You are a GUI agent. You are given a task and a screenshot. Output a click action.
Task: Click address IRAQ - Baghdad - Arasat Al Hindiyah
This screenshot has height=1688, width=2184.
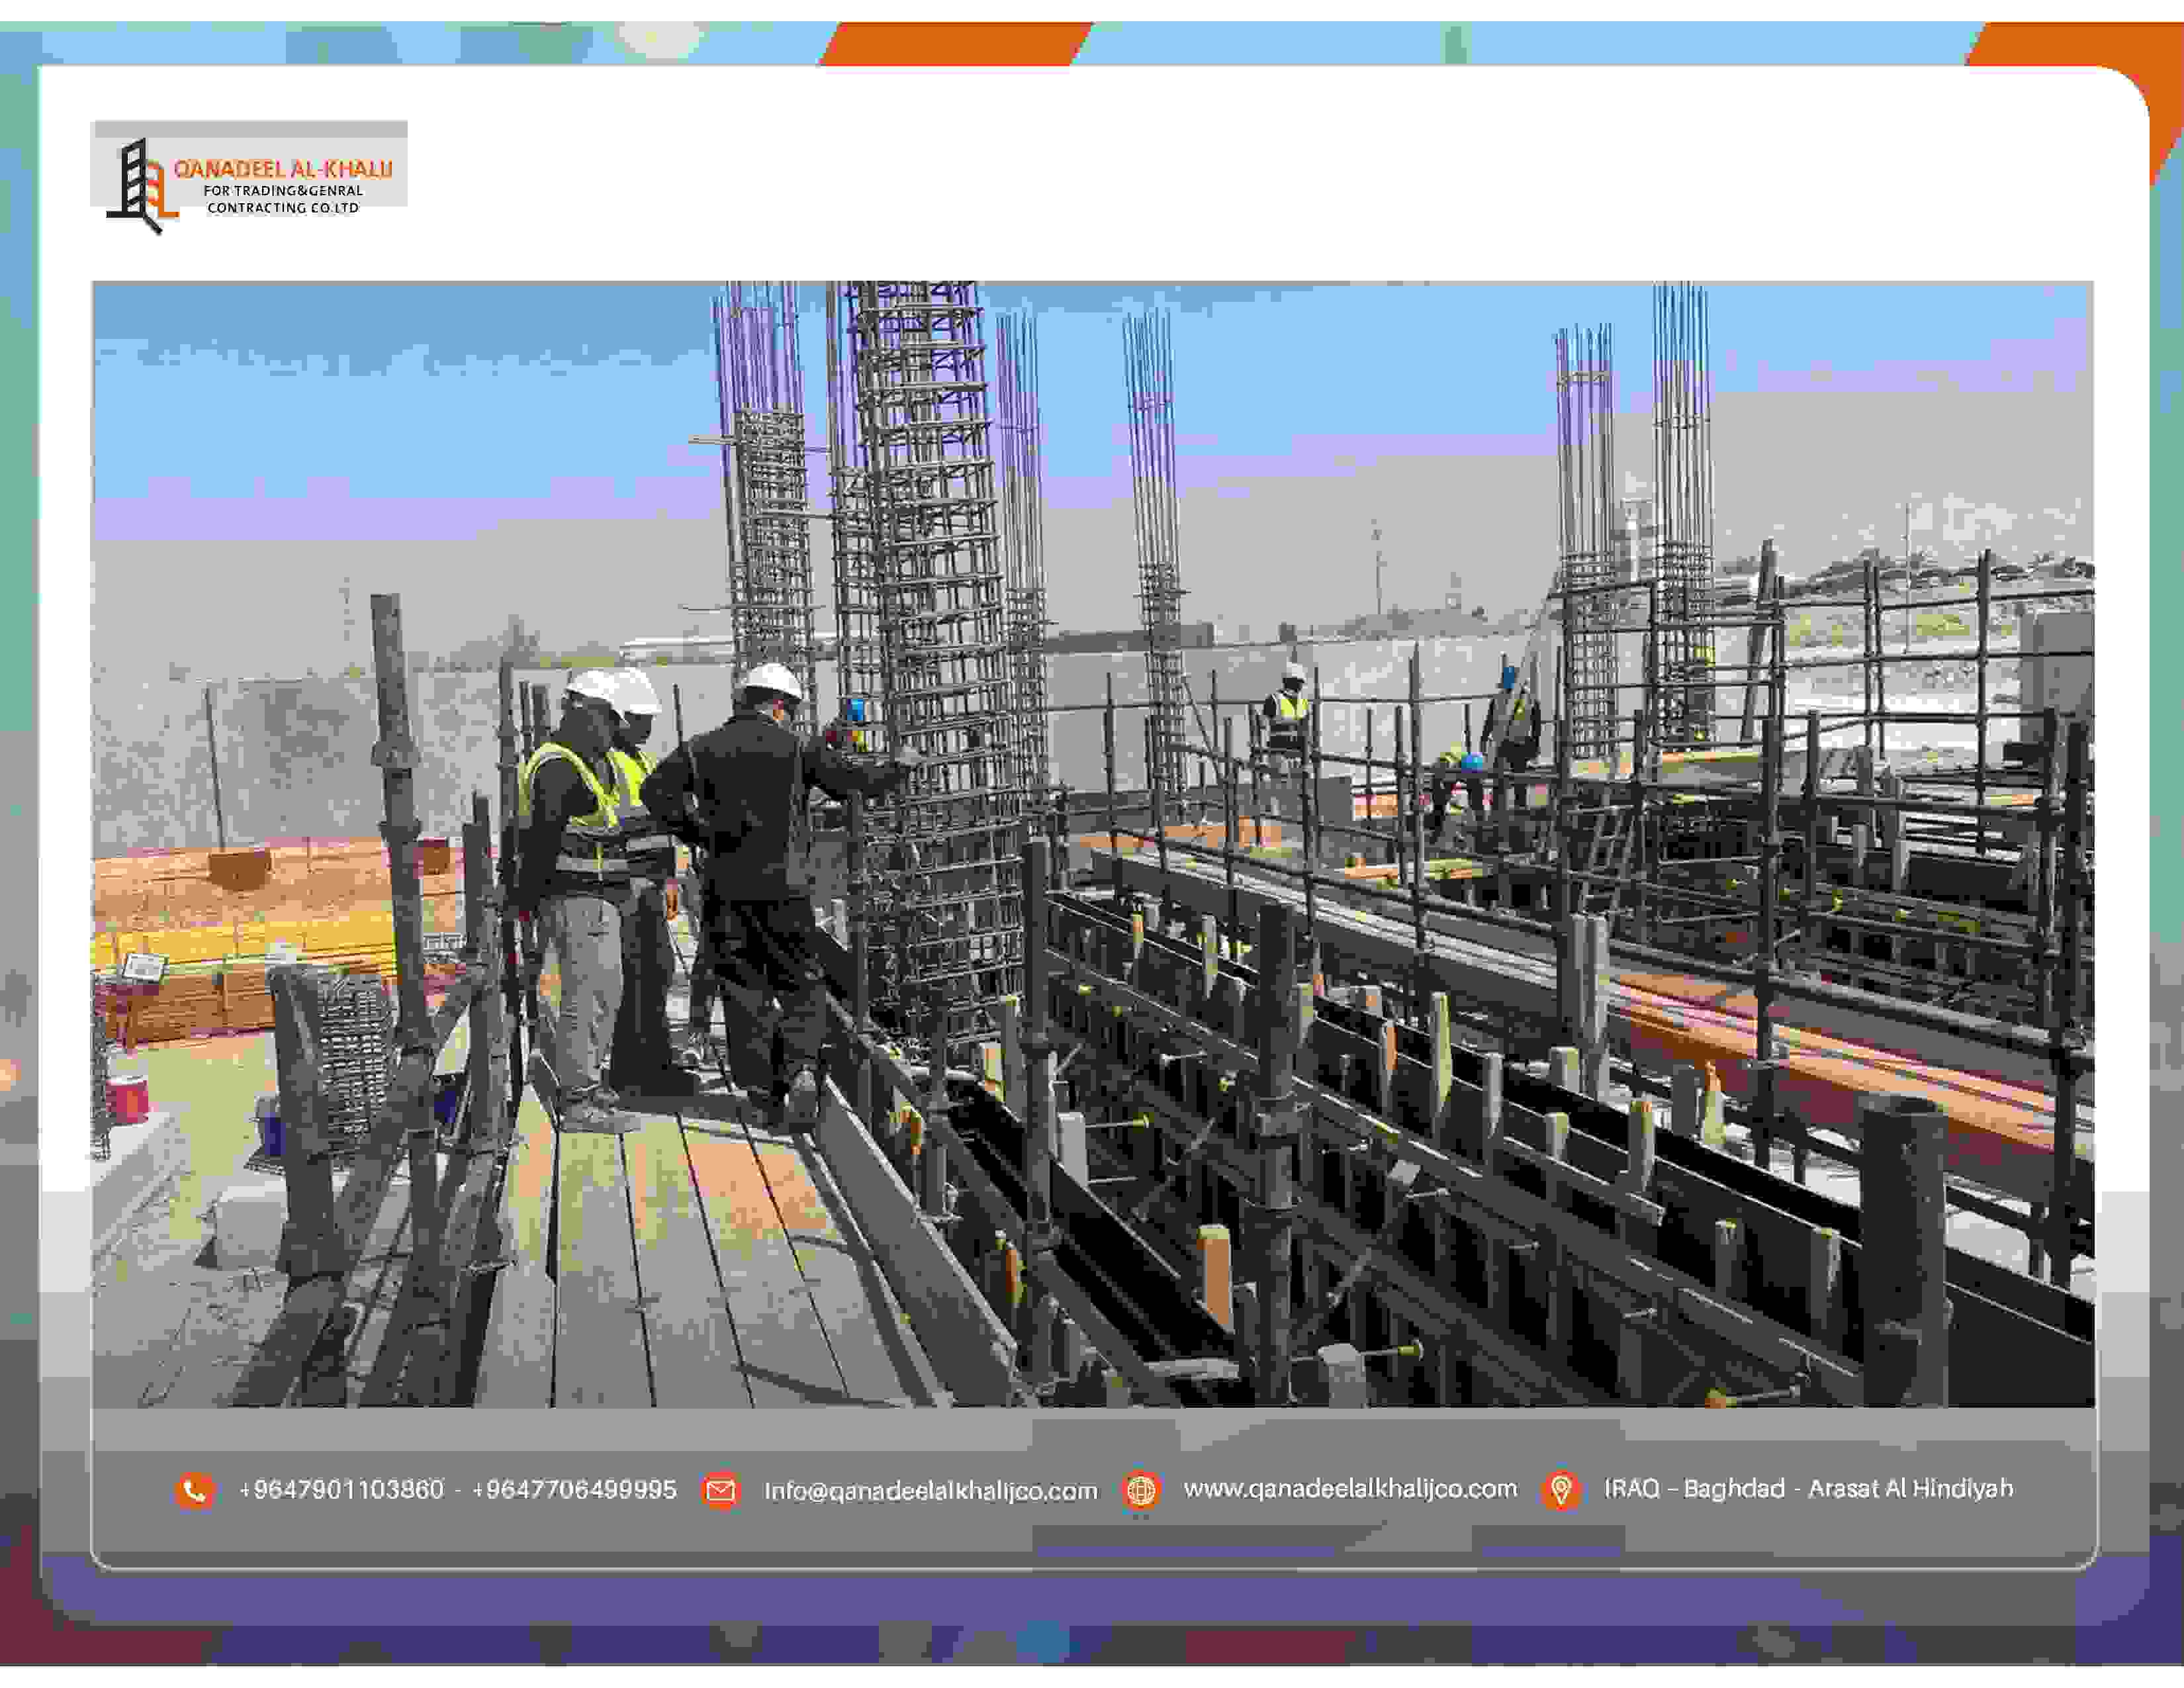click(1808, 1489)
